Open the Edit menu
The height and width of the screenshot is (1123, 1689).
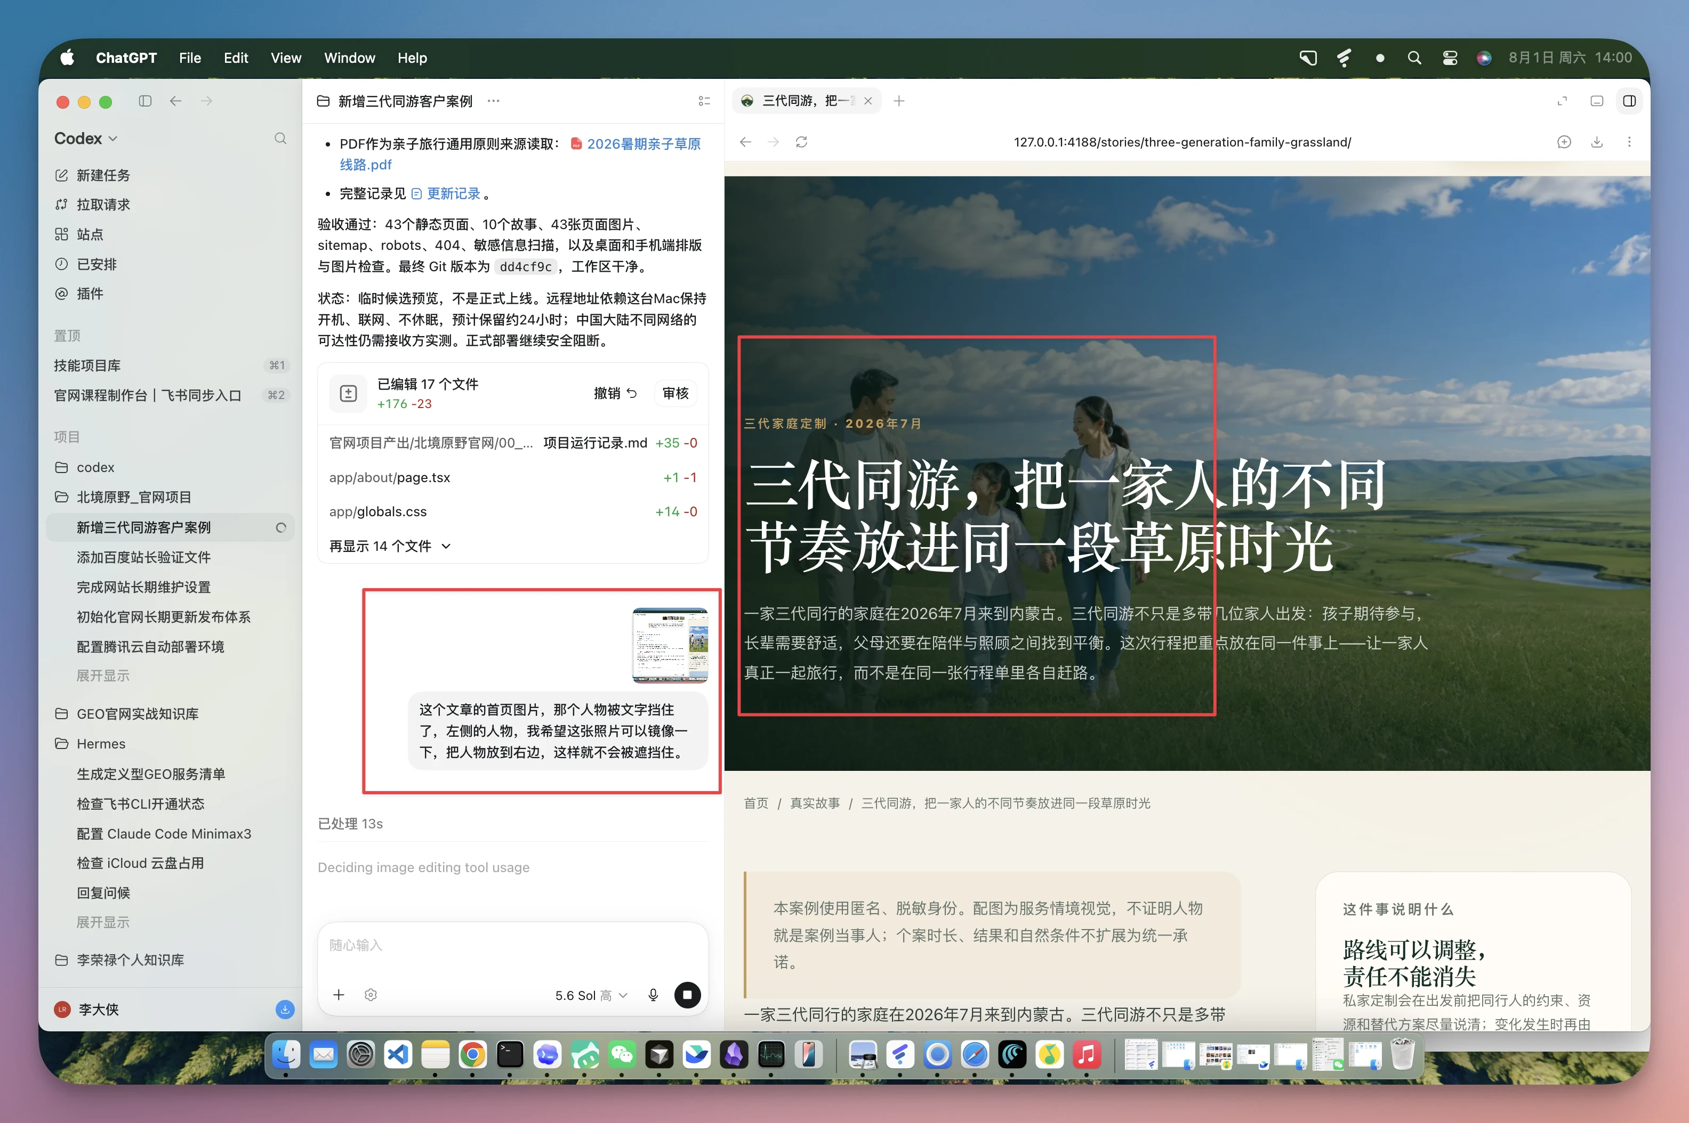(236, 58)
